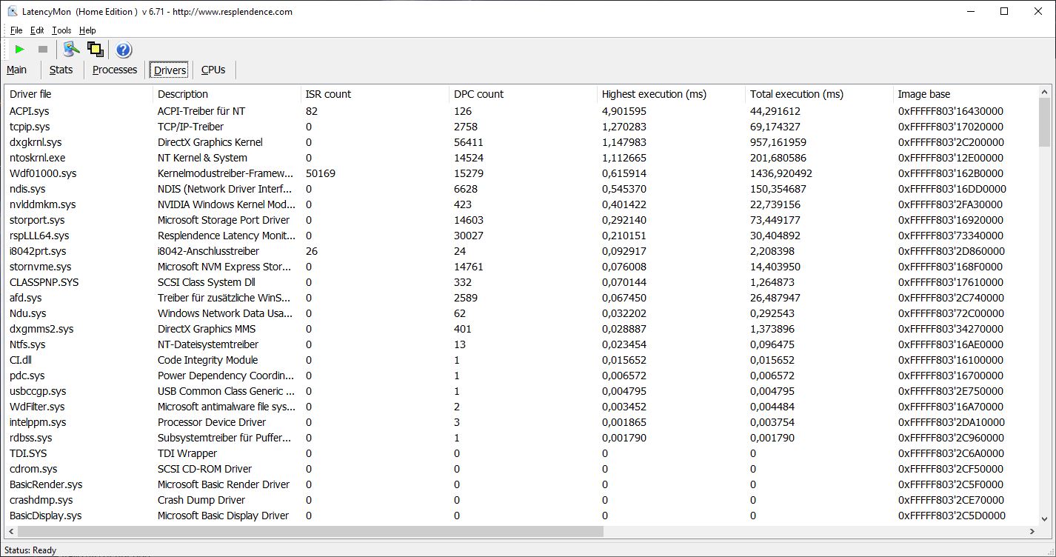Screen dimensions: 1056x557
Task: Select the ntoskrnl.exe row
Action: coord(521,158)
